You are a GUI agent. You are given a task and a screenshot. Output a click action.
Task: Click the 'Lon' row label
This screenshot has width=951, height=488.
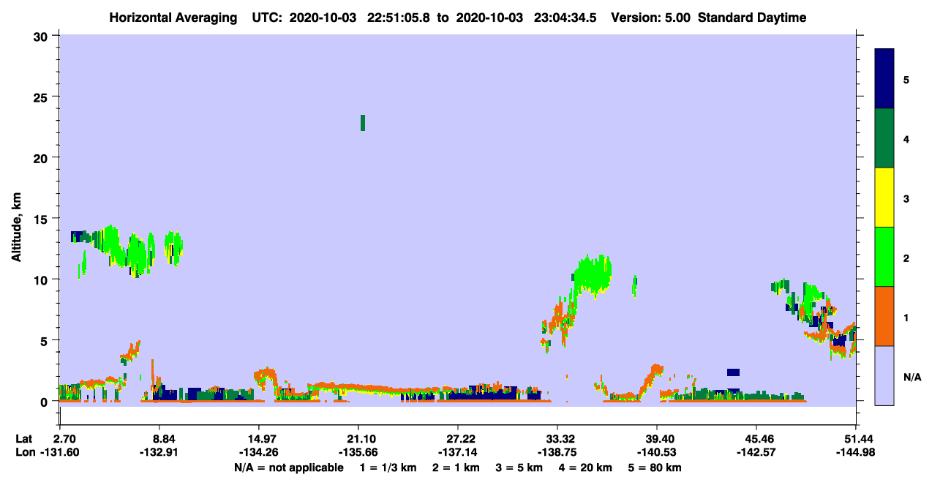(24, 452)
